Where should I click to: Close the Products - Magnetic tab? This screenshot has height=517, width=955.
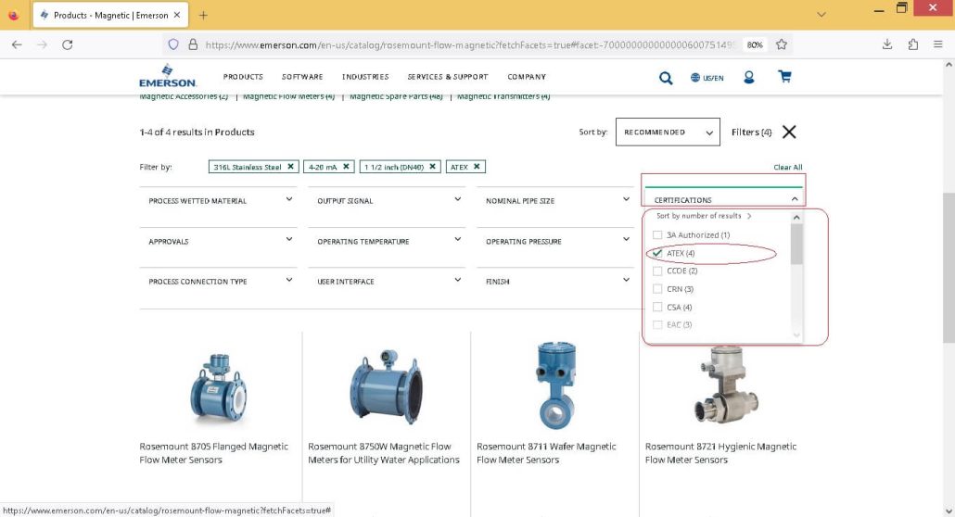(x=176, y=15)
